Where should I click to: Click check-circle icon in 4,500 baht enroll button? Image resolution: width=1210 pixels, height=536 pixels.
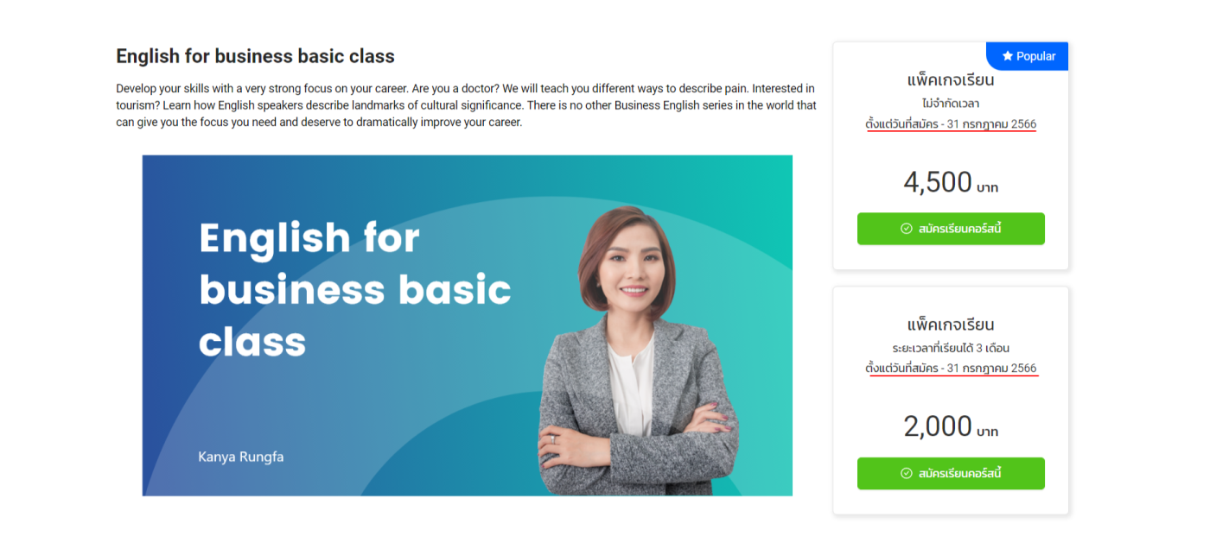click(907, 229)
